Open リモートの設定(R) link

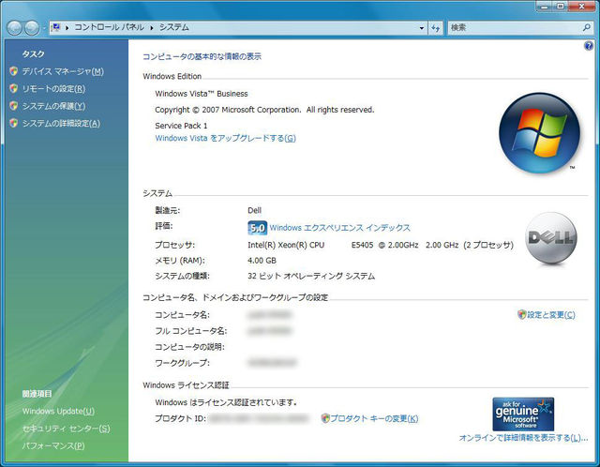(x=53, y=89)
